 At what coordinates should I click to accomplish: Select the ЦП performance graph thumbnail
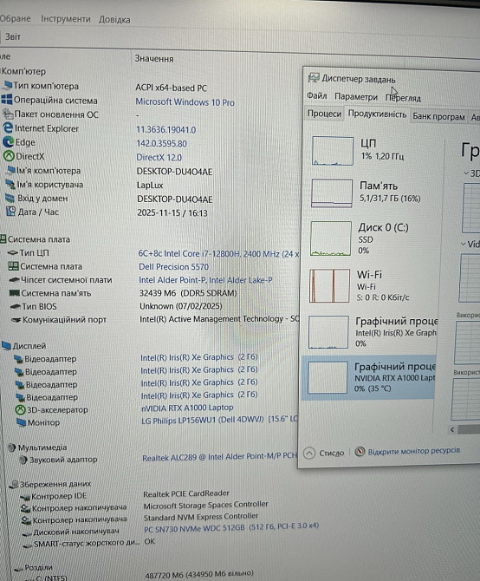click(333, 151)
